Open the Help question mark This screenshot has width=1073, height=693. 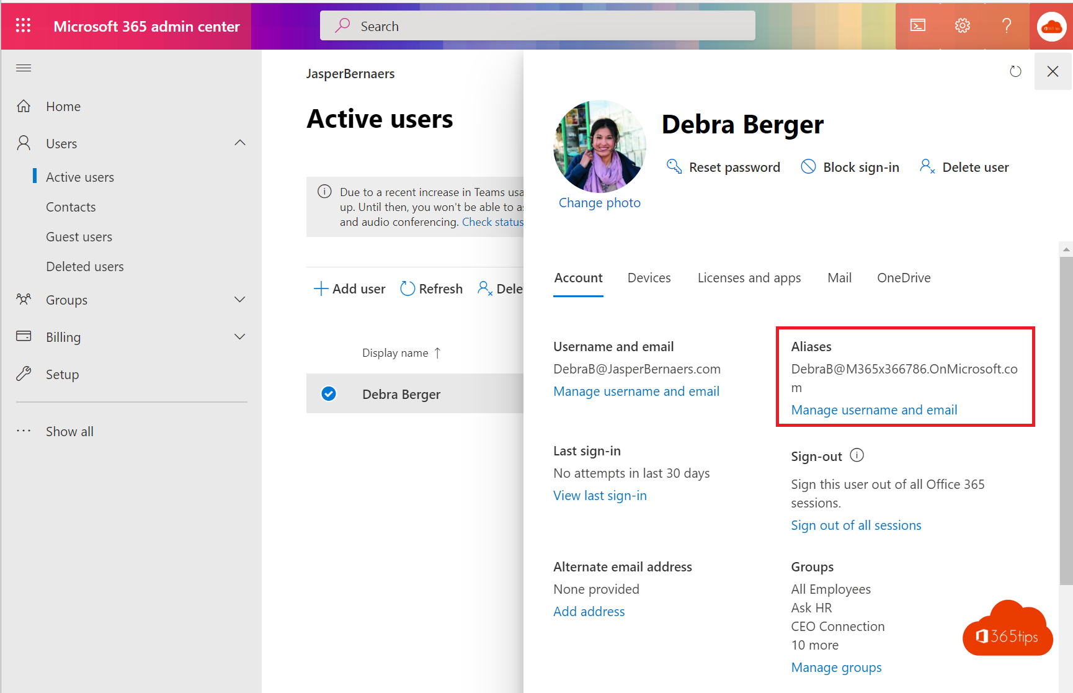[1007, 25]
